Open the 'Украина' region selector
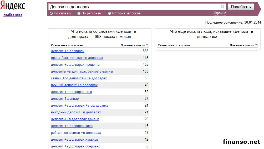 pyautogui.click(x=220, y=13)
